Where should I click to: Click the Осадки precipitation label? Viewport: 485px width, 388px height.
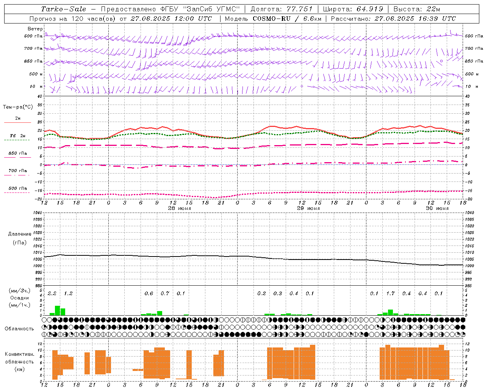20,298
